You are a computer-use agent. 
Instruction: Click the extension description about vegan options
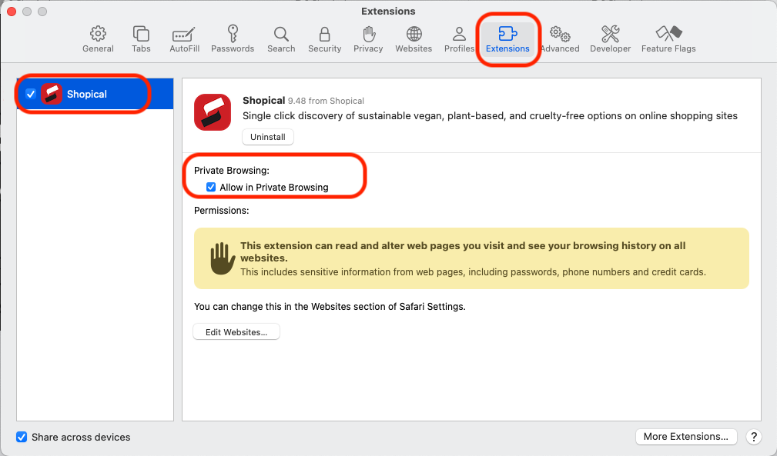pos(490,116)
